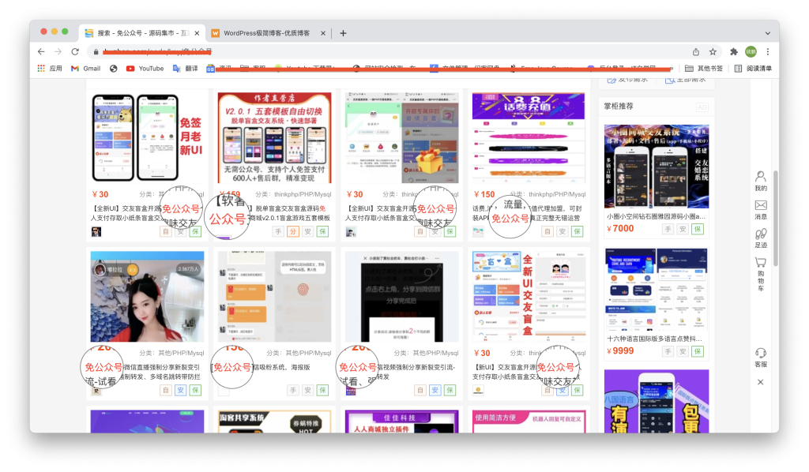The image size is (809, 472).
Task: Click the page vertical scrollbar
Action: (x=776, y=219)
